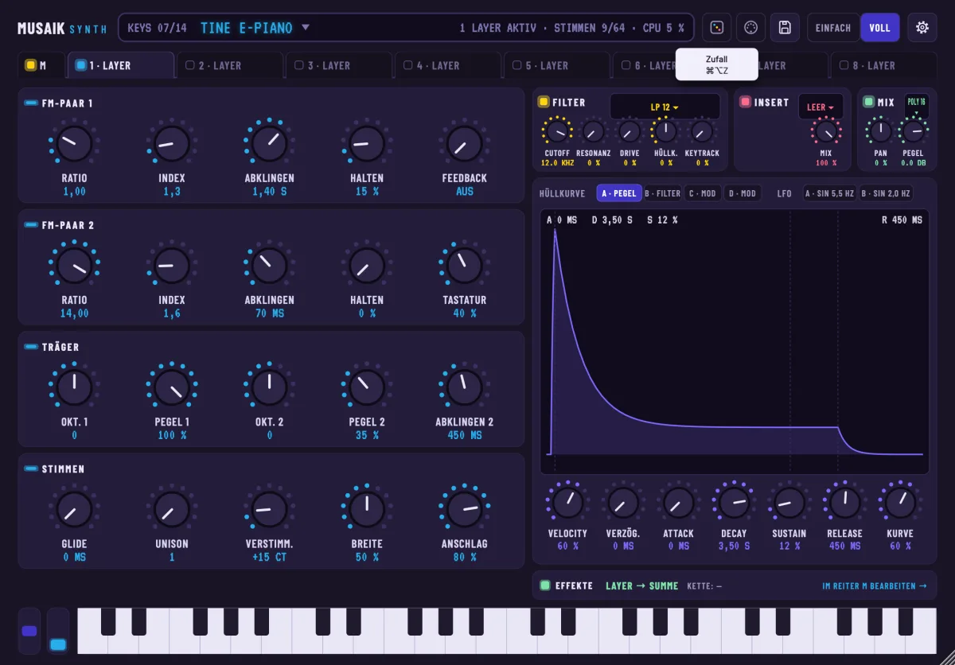955x665 pixels.
Task: Click the GLIDE knob
Action: tap(74, 509)
